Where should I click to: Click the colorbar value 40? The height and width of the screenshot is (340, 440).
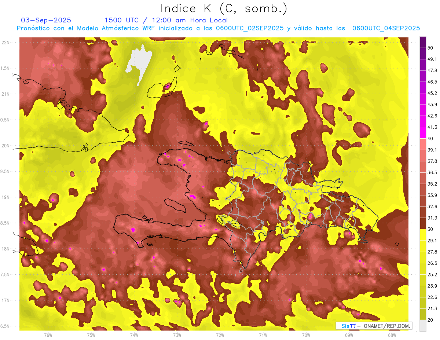click(x=430, y=138)
